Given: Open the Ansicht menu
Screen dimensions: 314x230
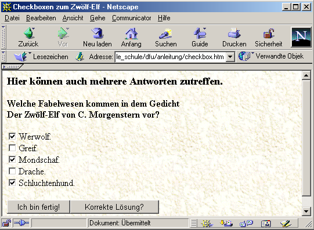Looking at the screenshot, I should (x=73, y=18).
